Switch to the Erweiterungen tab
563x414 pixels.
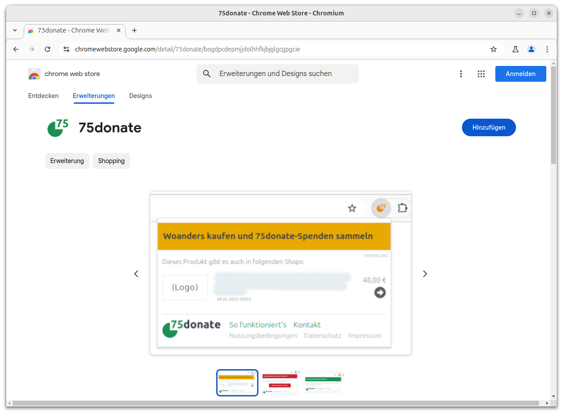(94, 96)
